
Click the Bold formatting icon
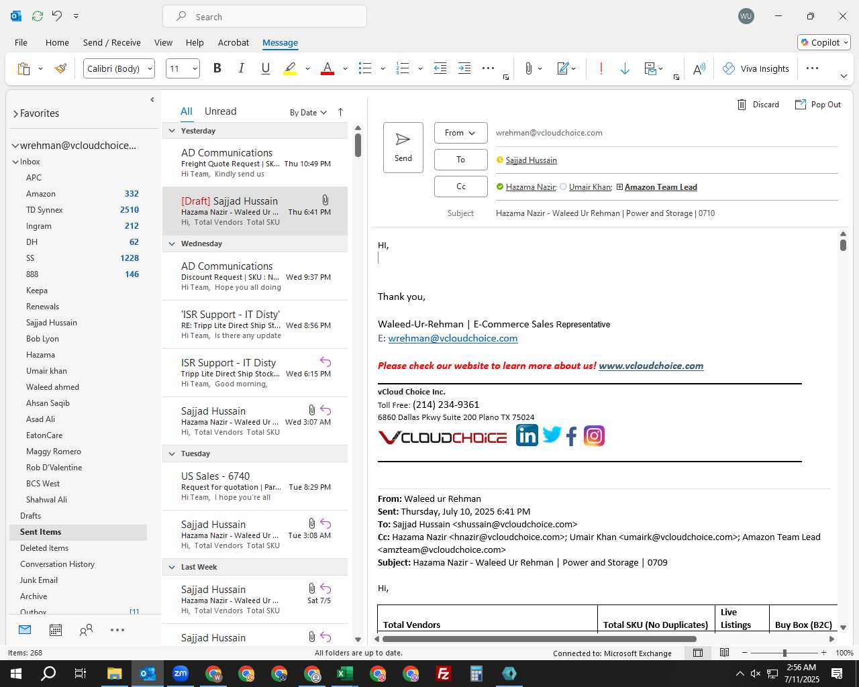[217, 68]
